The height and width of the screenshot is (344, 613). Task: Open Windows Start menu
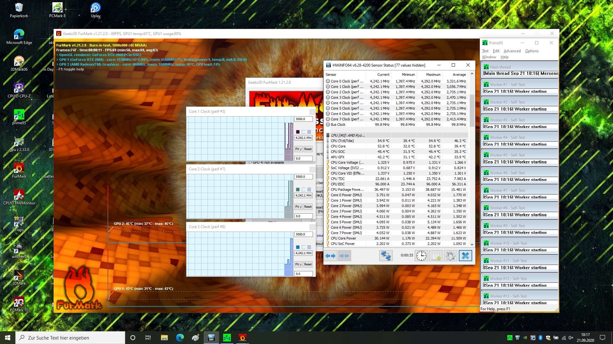pos(8,338)
